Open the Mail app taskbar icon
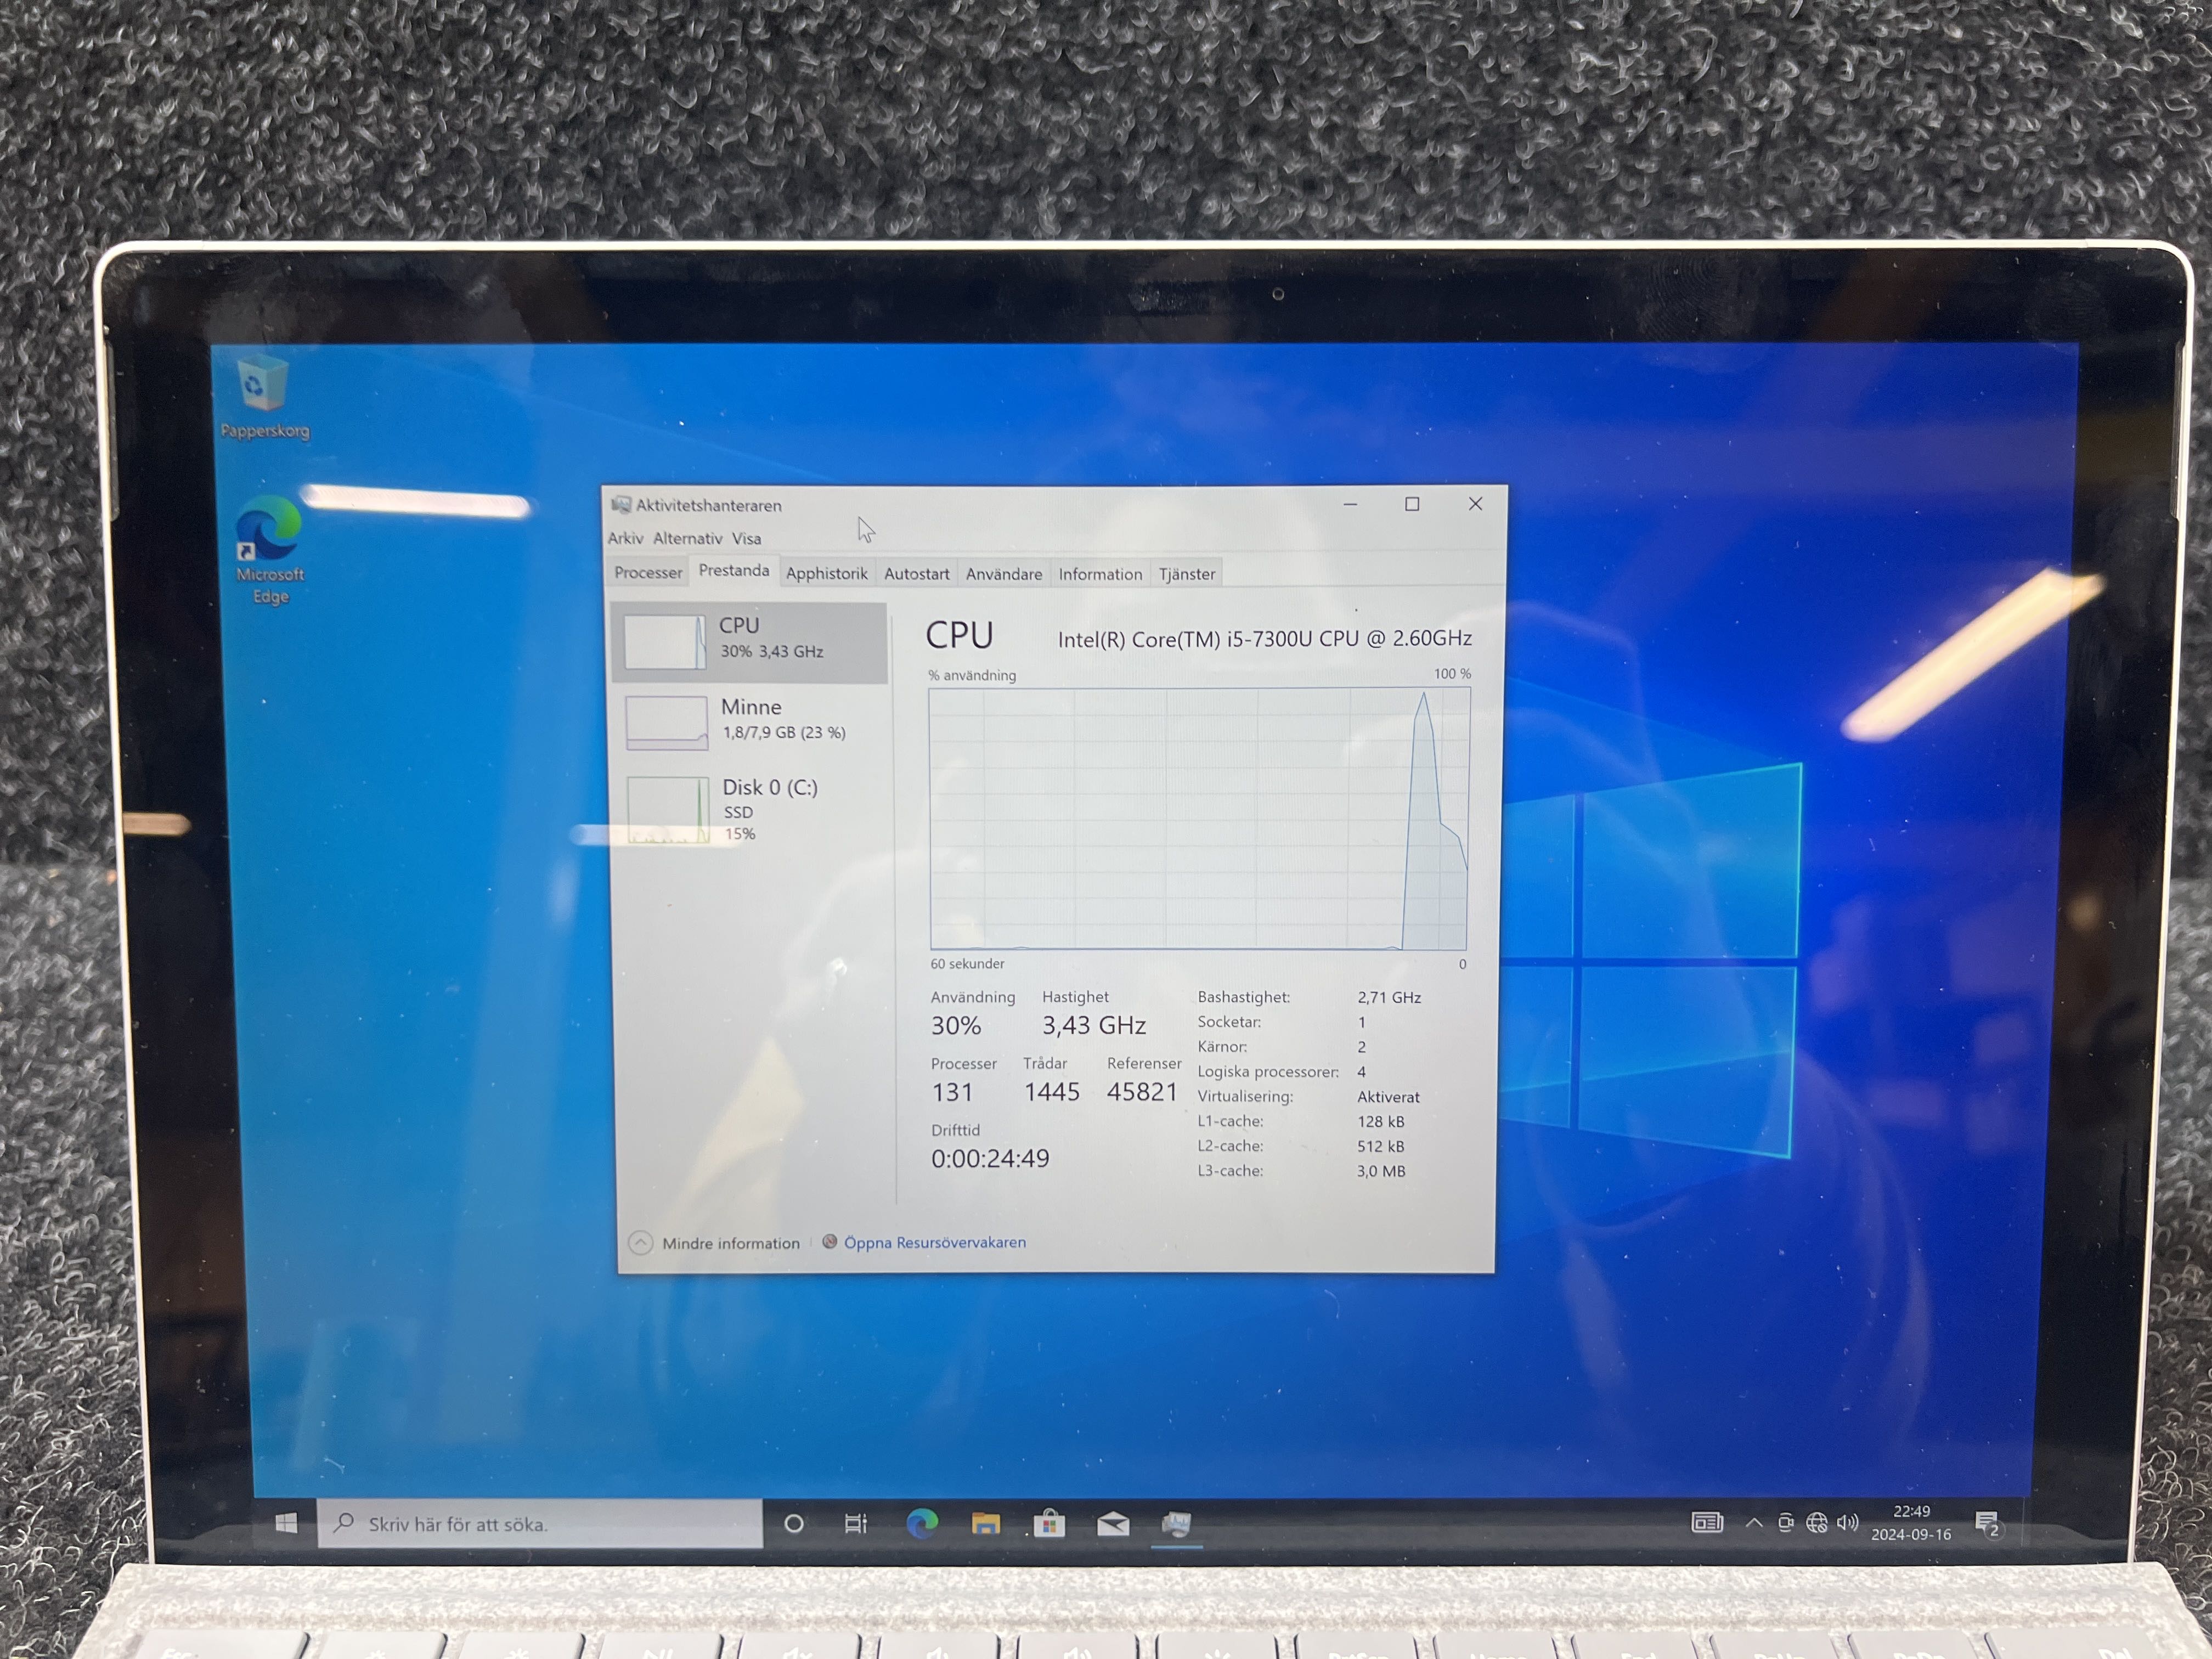This screenshot has width=2212, height=1659. [1112, 1523]
